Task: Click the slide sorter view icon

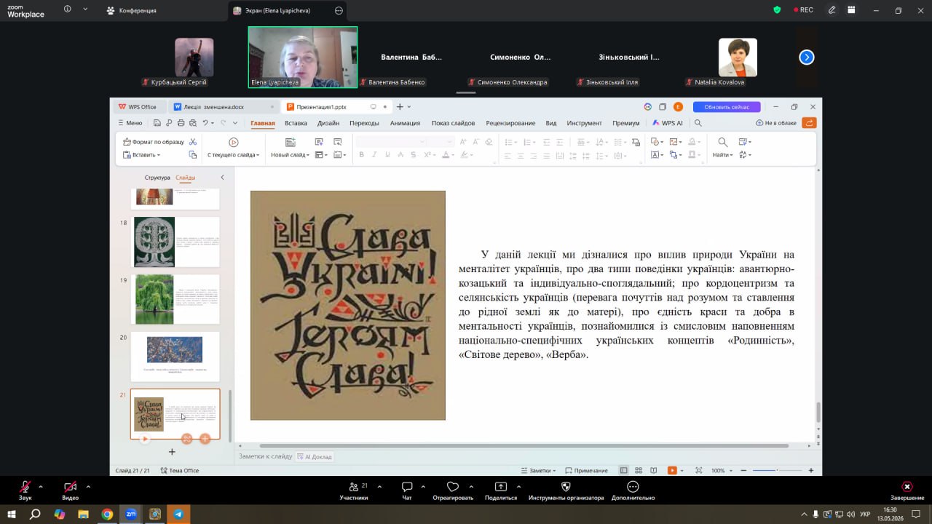Action: coord(639,471)
